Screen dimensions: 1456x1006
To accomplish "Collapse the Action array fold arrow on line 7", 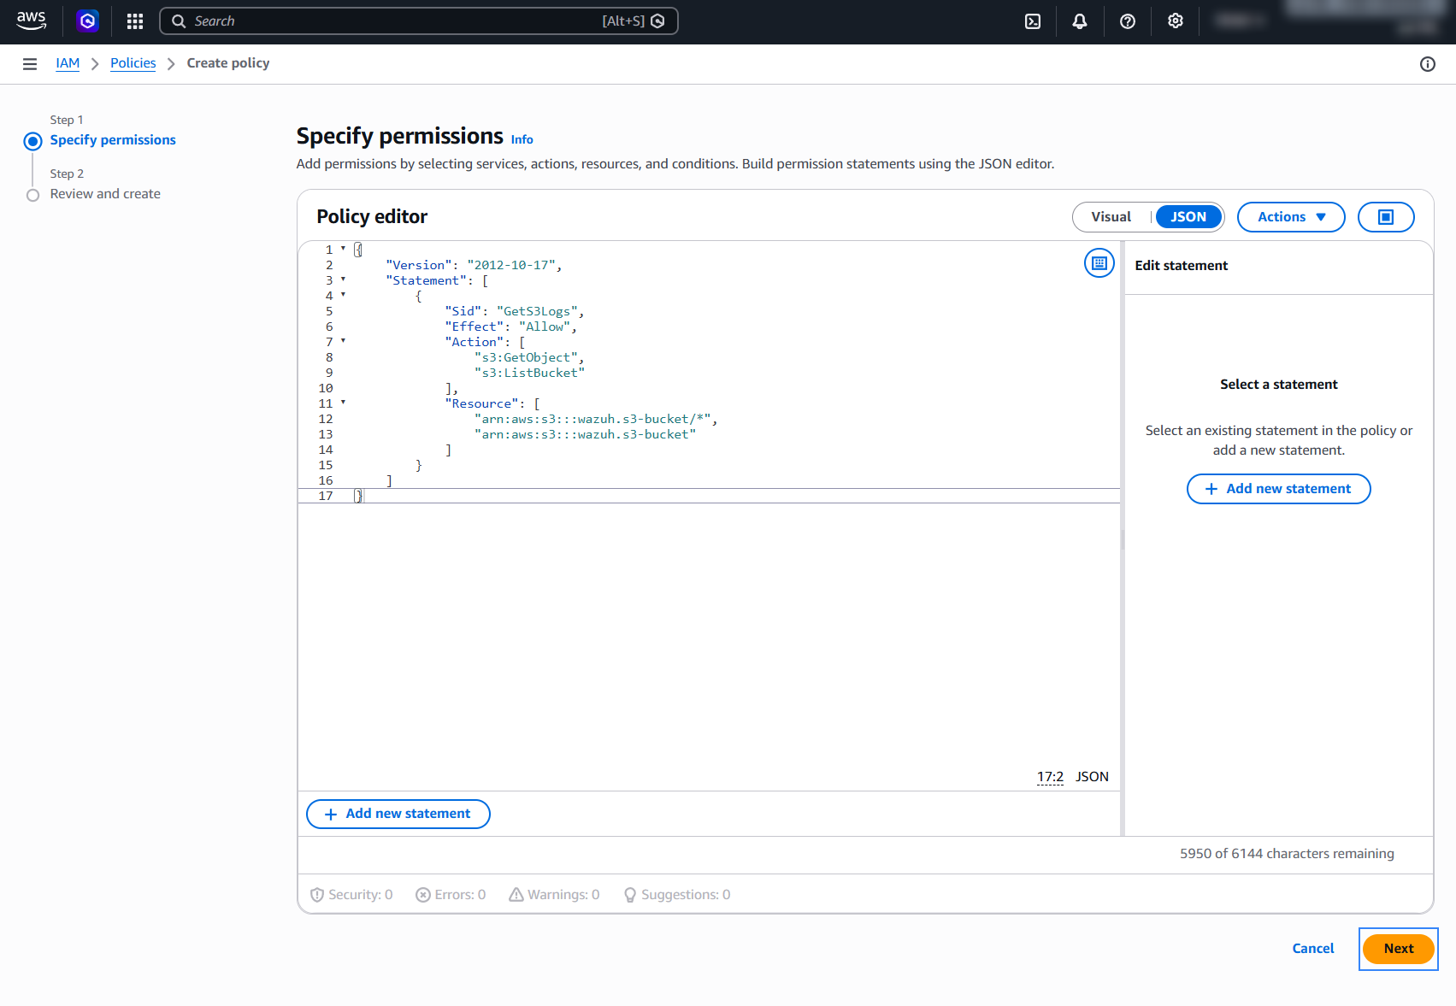I will point(343,341).
